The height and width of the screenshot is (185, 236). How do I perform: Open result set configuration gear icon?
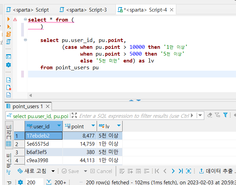(x=20, y=182)
